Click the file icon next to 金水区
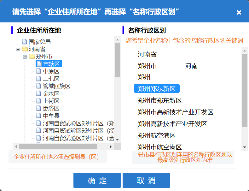The image size is (249, 191). click(x=39, y=93)
